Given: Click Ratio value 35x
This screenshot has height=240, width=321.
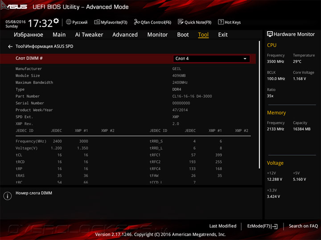Looking at the screenshot, I should (270, 96).
